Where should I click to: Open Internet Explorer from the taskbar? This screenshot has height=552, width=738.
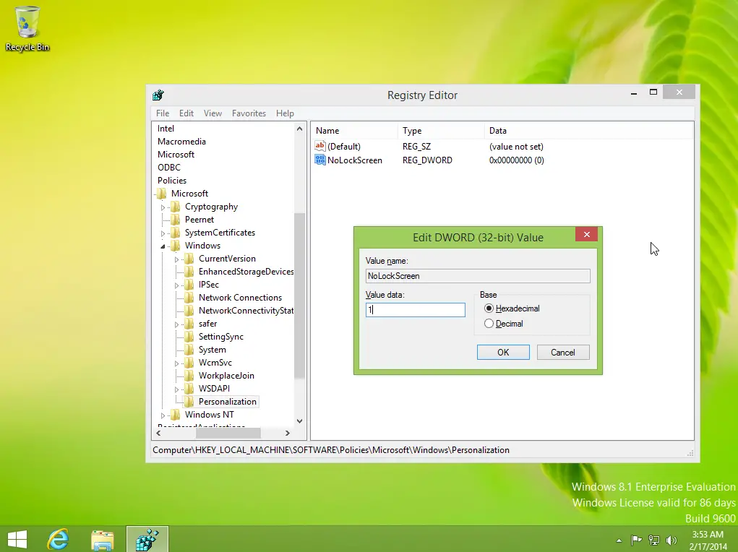58,539
